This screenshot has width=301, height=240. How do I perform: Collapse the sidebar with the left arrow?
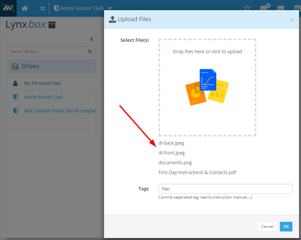91,40
